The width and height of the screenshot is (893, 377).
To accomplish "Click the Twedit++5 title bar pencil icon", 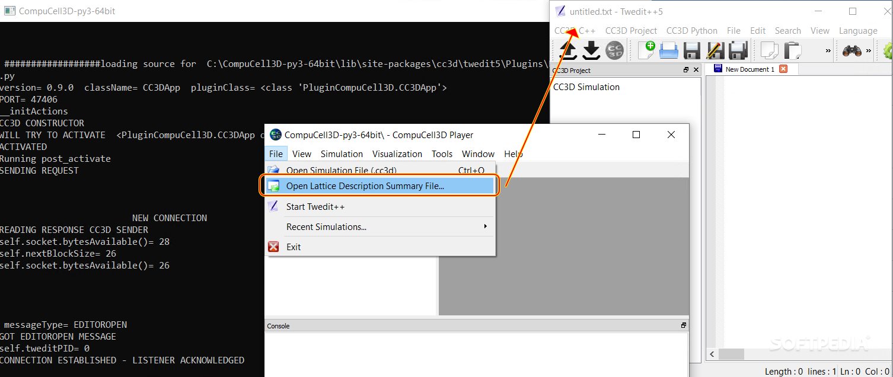I will click(560, 11).
